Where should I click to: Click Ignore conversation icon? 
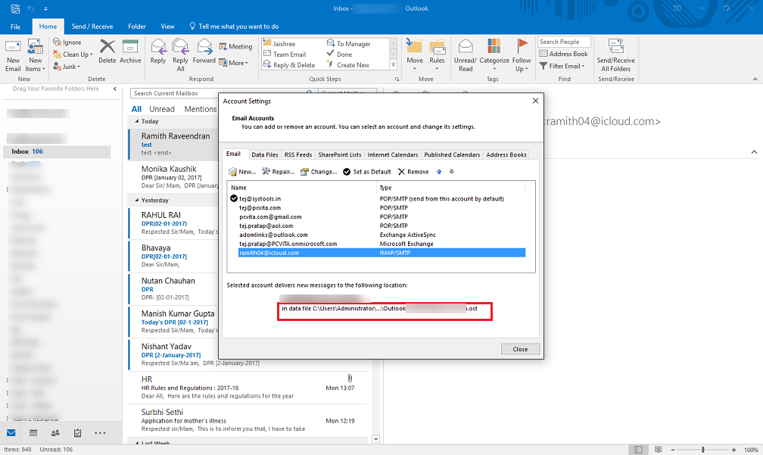pyautogui.click(x=57, y=42)
